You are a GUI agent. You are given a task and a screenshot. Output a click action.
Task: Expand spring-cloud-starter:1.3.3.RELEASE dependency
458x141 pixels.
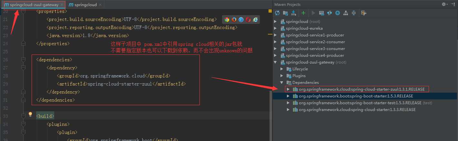288,110
